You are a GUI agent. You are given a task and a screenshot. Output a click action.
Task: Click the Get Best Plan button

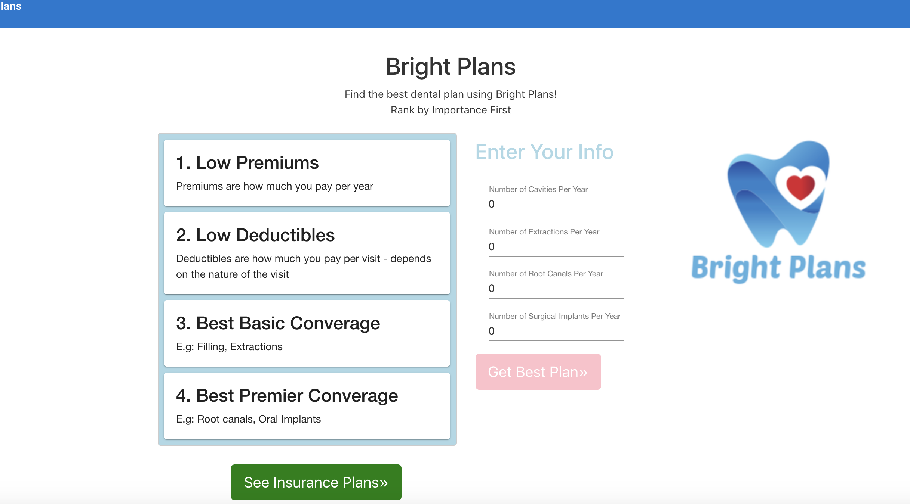[x=538, y=371]
